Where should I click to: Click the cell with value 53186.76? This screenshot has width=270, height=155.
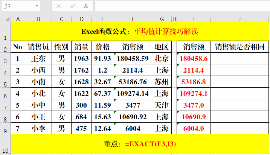(133, 82)
